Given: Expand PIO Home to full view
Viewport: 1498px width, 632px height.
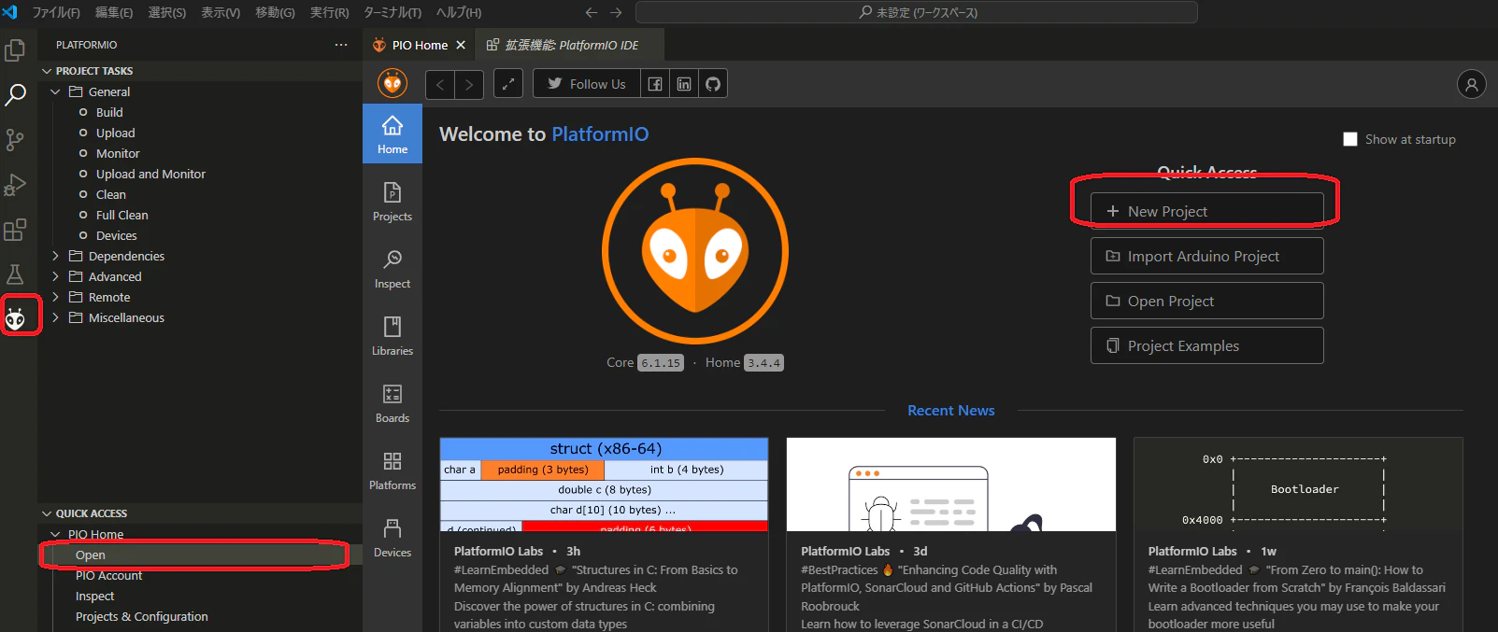Looking at the screenshot, I should 507,84.
